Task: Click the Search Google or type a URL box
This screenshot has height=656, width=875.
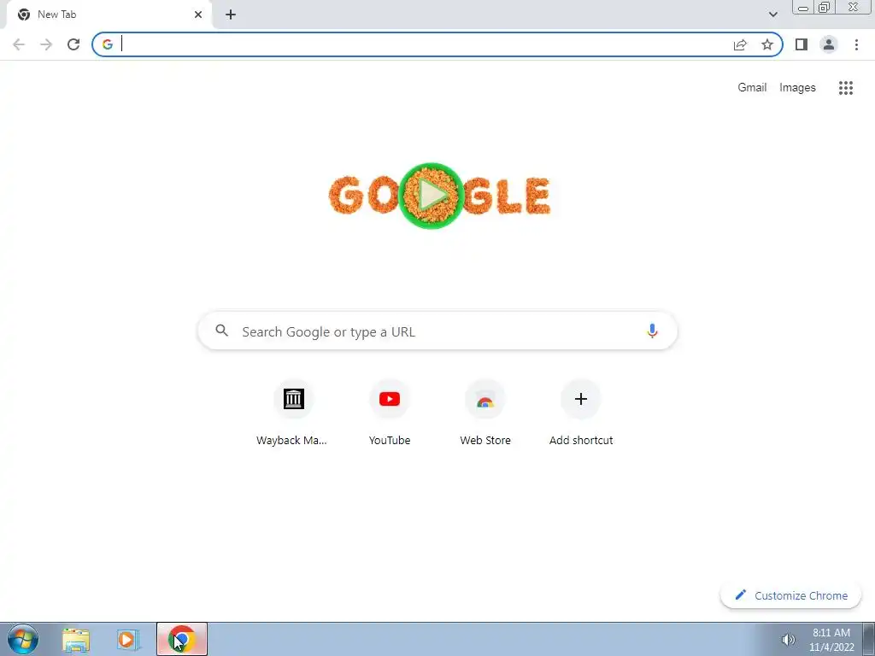Action: click(437, 331)
